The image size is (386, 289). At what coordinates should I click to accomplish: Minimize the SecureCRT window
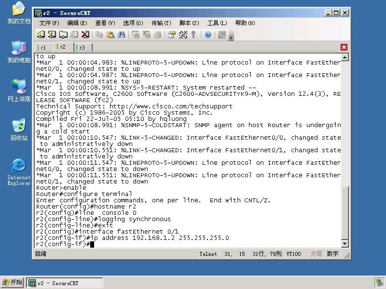(x=328, y=13)
